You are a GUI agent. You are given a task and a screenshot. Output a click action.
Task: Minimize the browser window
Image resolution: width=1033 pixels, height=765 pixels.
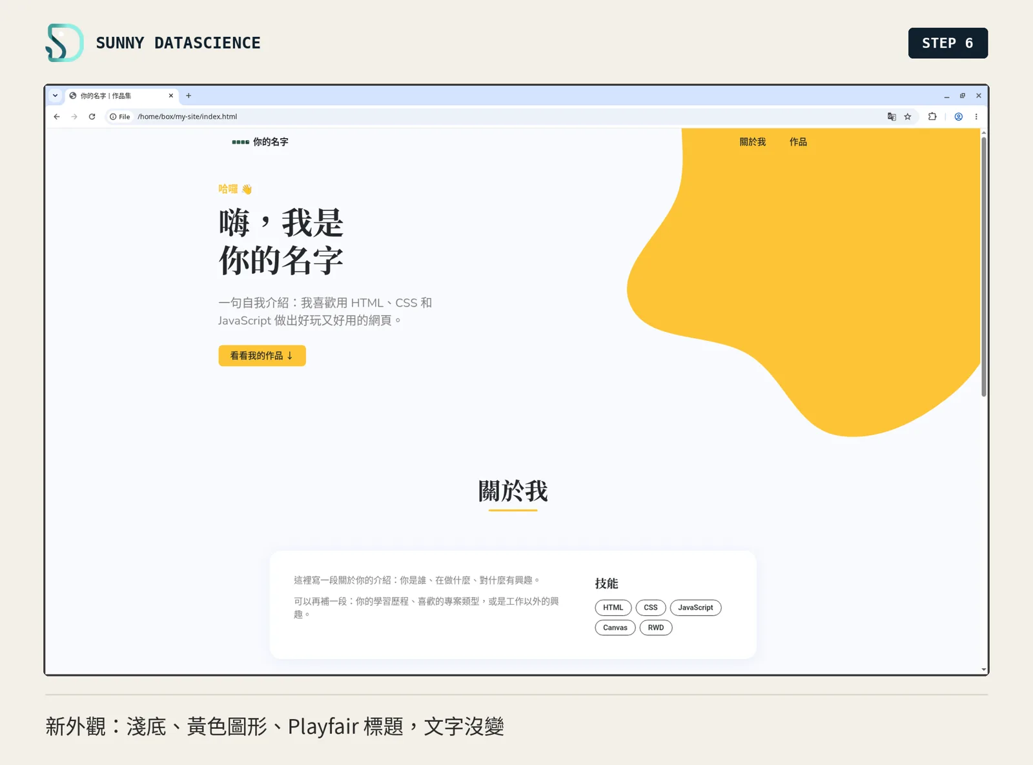(946, 96)
